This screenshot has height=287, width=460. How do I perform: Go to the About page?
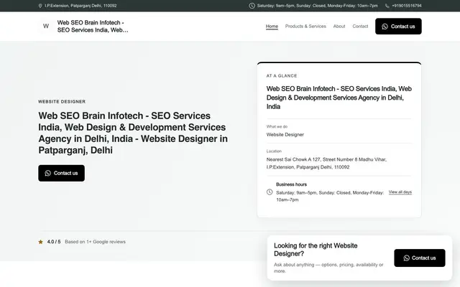pyautogui.click(x=339, y=27)
